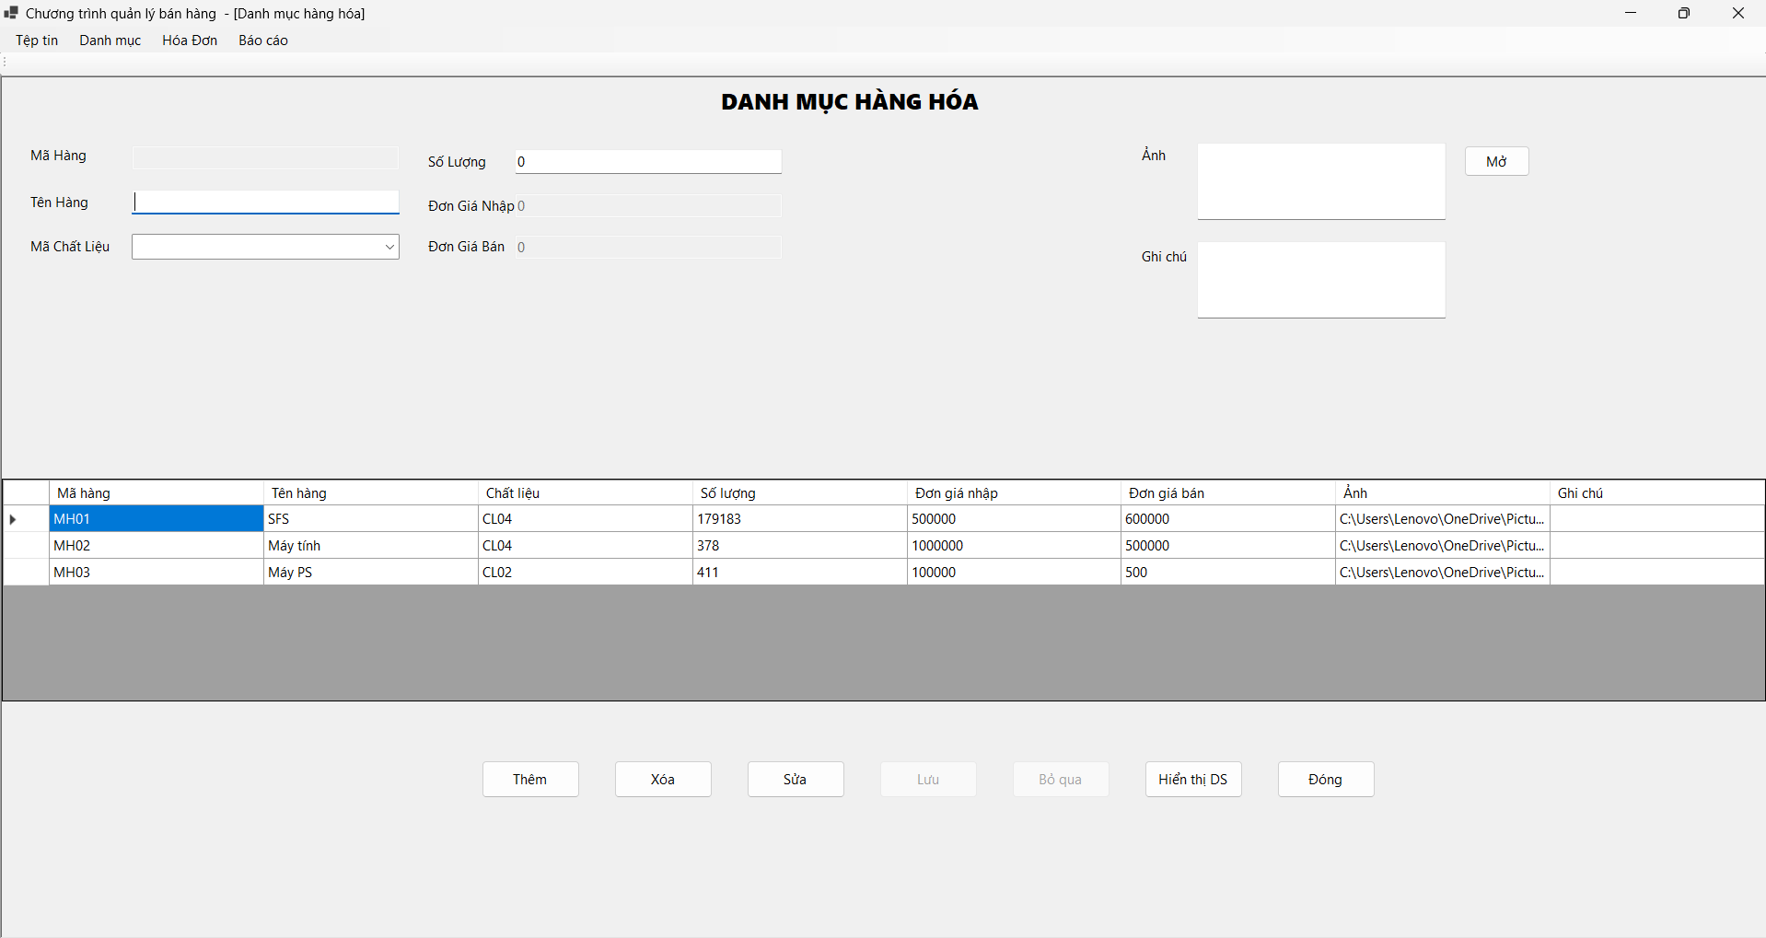Click the Ghi chú text area
This screenshot has width=1766, height=938.
point(1320,279)
